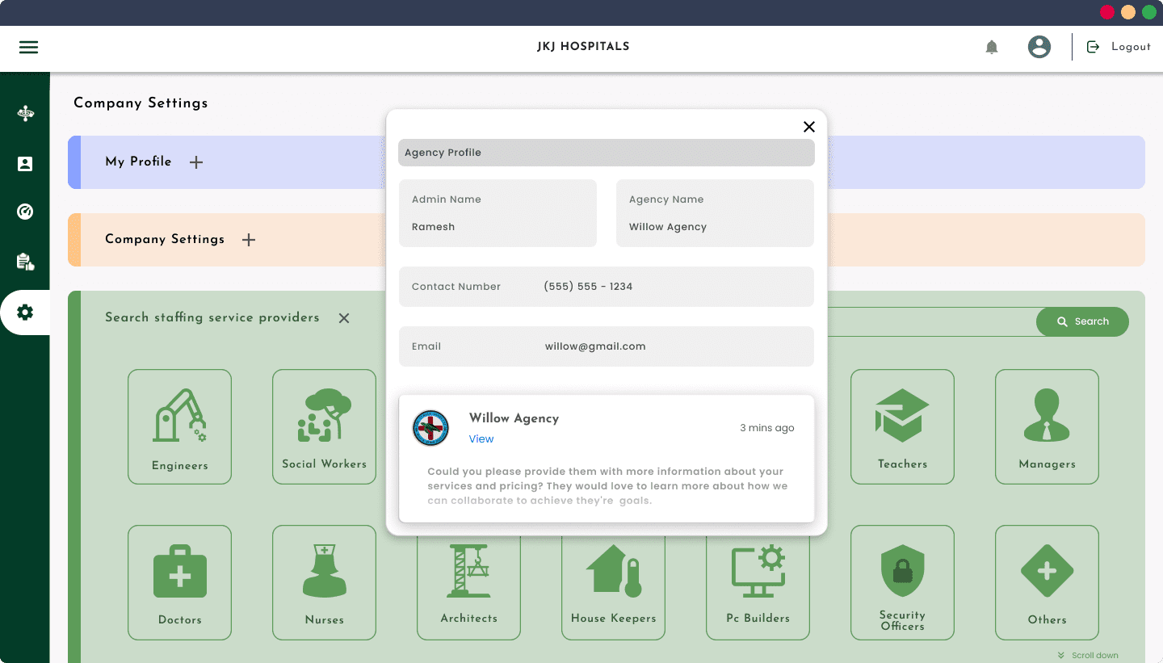Image resolution: width=1163 pixels, height=663 pixels.
Task: Click the Agency Profile header bar
Action: (607, 153)
